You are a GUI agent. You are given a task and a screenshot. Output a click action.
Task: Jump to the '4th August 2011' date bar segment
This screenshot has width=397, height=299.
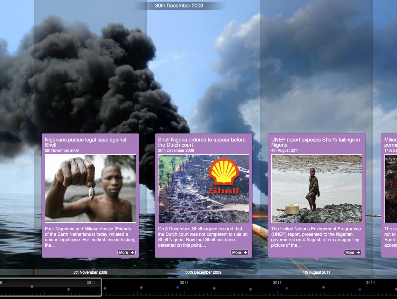click(316, 272)
